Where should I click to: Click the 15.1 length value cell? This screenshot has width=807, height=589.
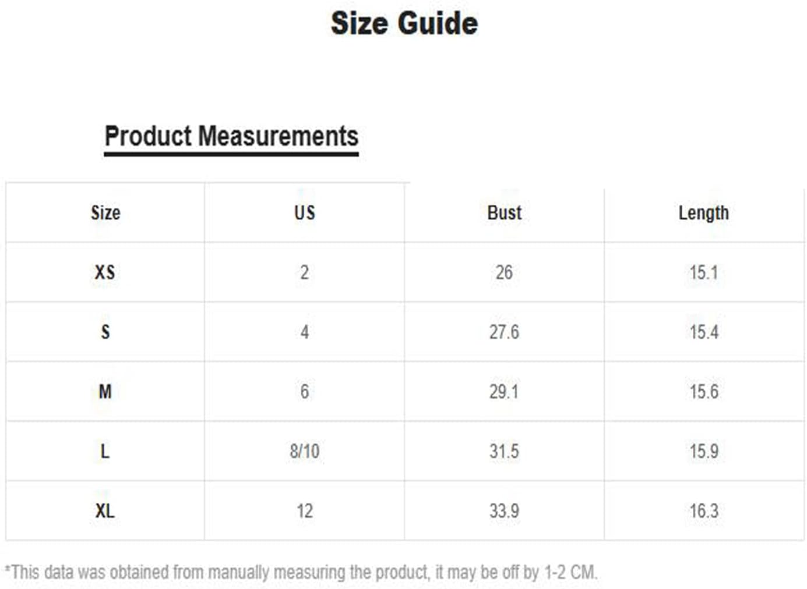click(x=704, y=272)
